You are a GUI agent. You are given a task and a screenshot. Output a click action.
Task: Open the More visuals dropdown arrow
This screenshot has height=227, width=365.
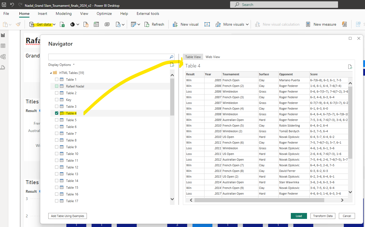247,25
